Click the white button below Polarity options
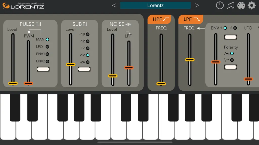The image size is (259, 145). pyautogui.click(x=230, y=67)
